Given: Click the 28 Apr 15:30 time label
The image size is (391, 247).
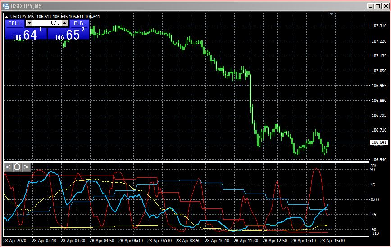Looking at the screenshot, I should pyautogui.click(x=332, y=241).
